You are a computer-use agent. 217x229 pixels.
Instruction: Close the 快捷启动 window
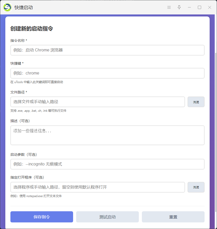tap(210, 7)
